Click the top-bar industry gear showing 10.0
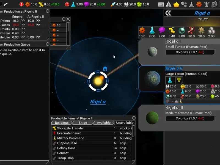This screenshot has width=220, height=165. 28,4
